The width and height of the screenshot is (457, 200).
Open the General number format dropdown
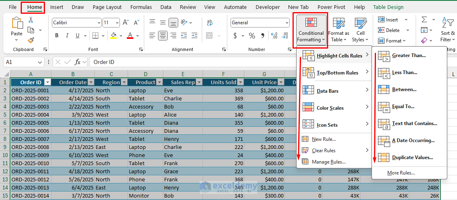tap(287, 23)
